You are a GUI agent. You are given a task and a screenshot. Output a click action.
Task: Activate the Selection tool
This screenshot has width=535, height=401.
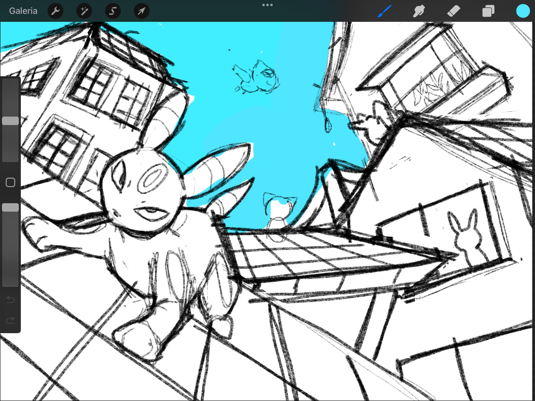[113, 11]
